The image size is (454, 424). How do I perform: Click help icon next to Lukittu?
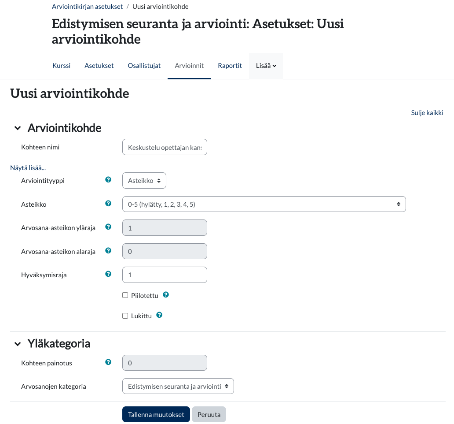coord(159,315)
